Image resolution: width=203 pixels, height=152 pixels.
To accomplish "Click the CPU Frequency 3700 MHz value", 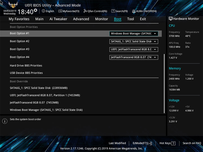I will [x=174, y=36].
